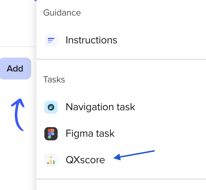The image size is (206, 190).
Task: Click the Guidance section heading
Action: click(x=62, y=13)
